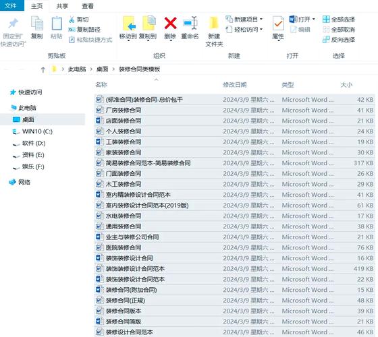Click the New Folder (新建文件夹) icon
This screenshot has width=378, height=337.
(214, 24)
